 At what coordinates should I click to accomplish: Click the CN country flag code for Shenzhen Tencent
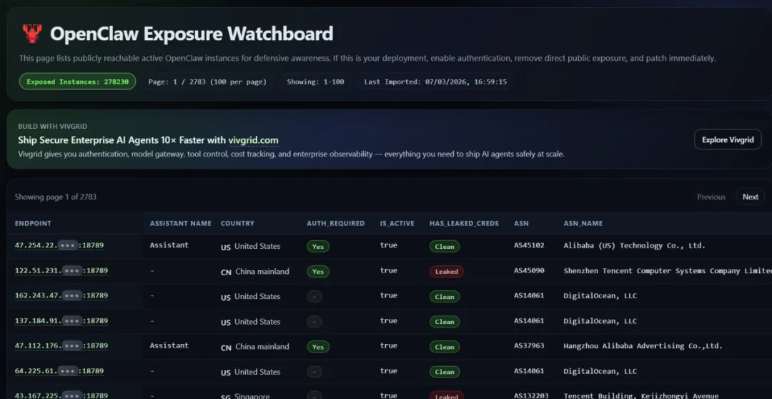226,272
